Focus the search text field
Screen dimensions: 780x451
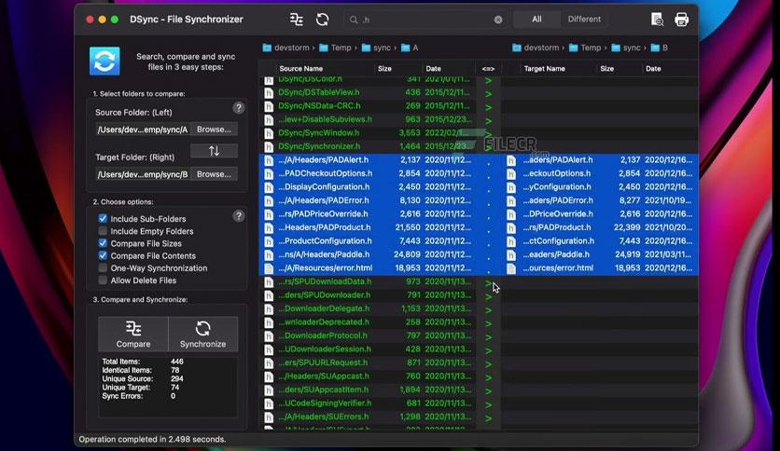[x=425, y=20]
